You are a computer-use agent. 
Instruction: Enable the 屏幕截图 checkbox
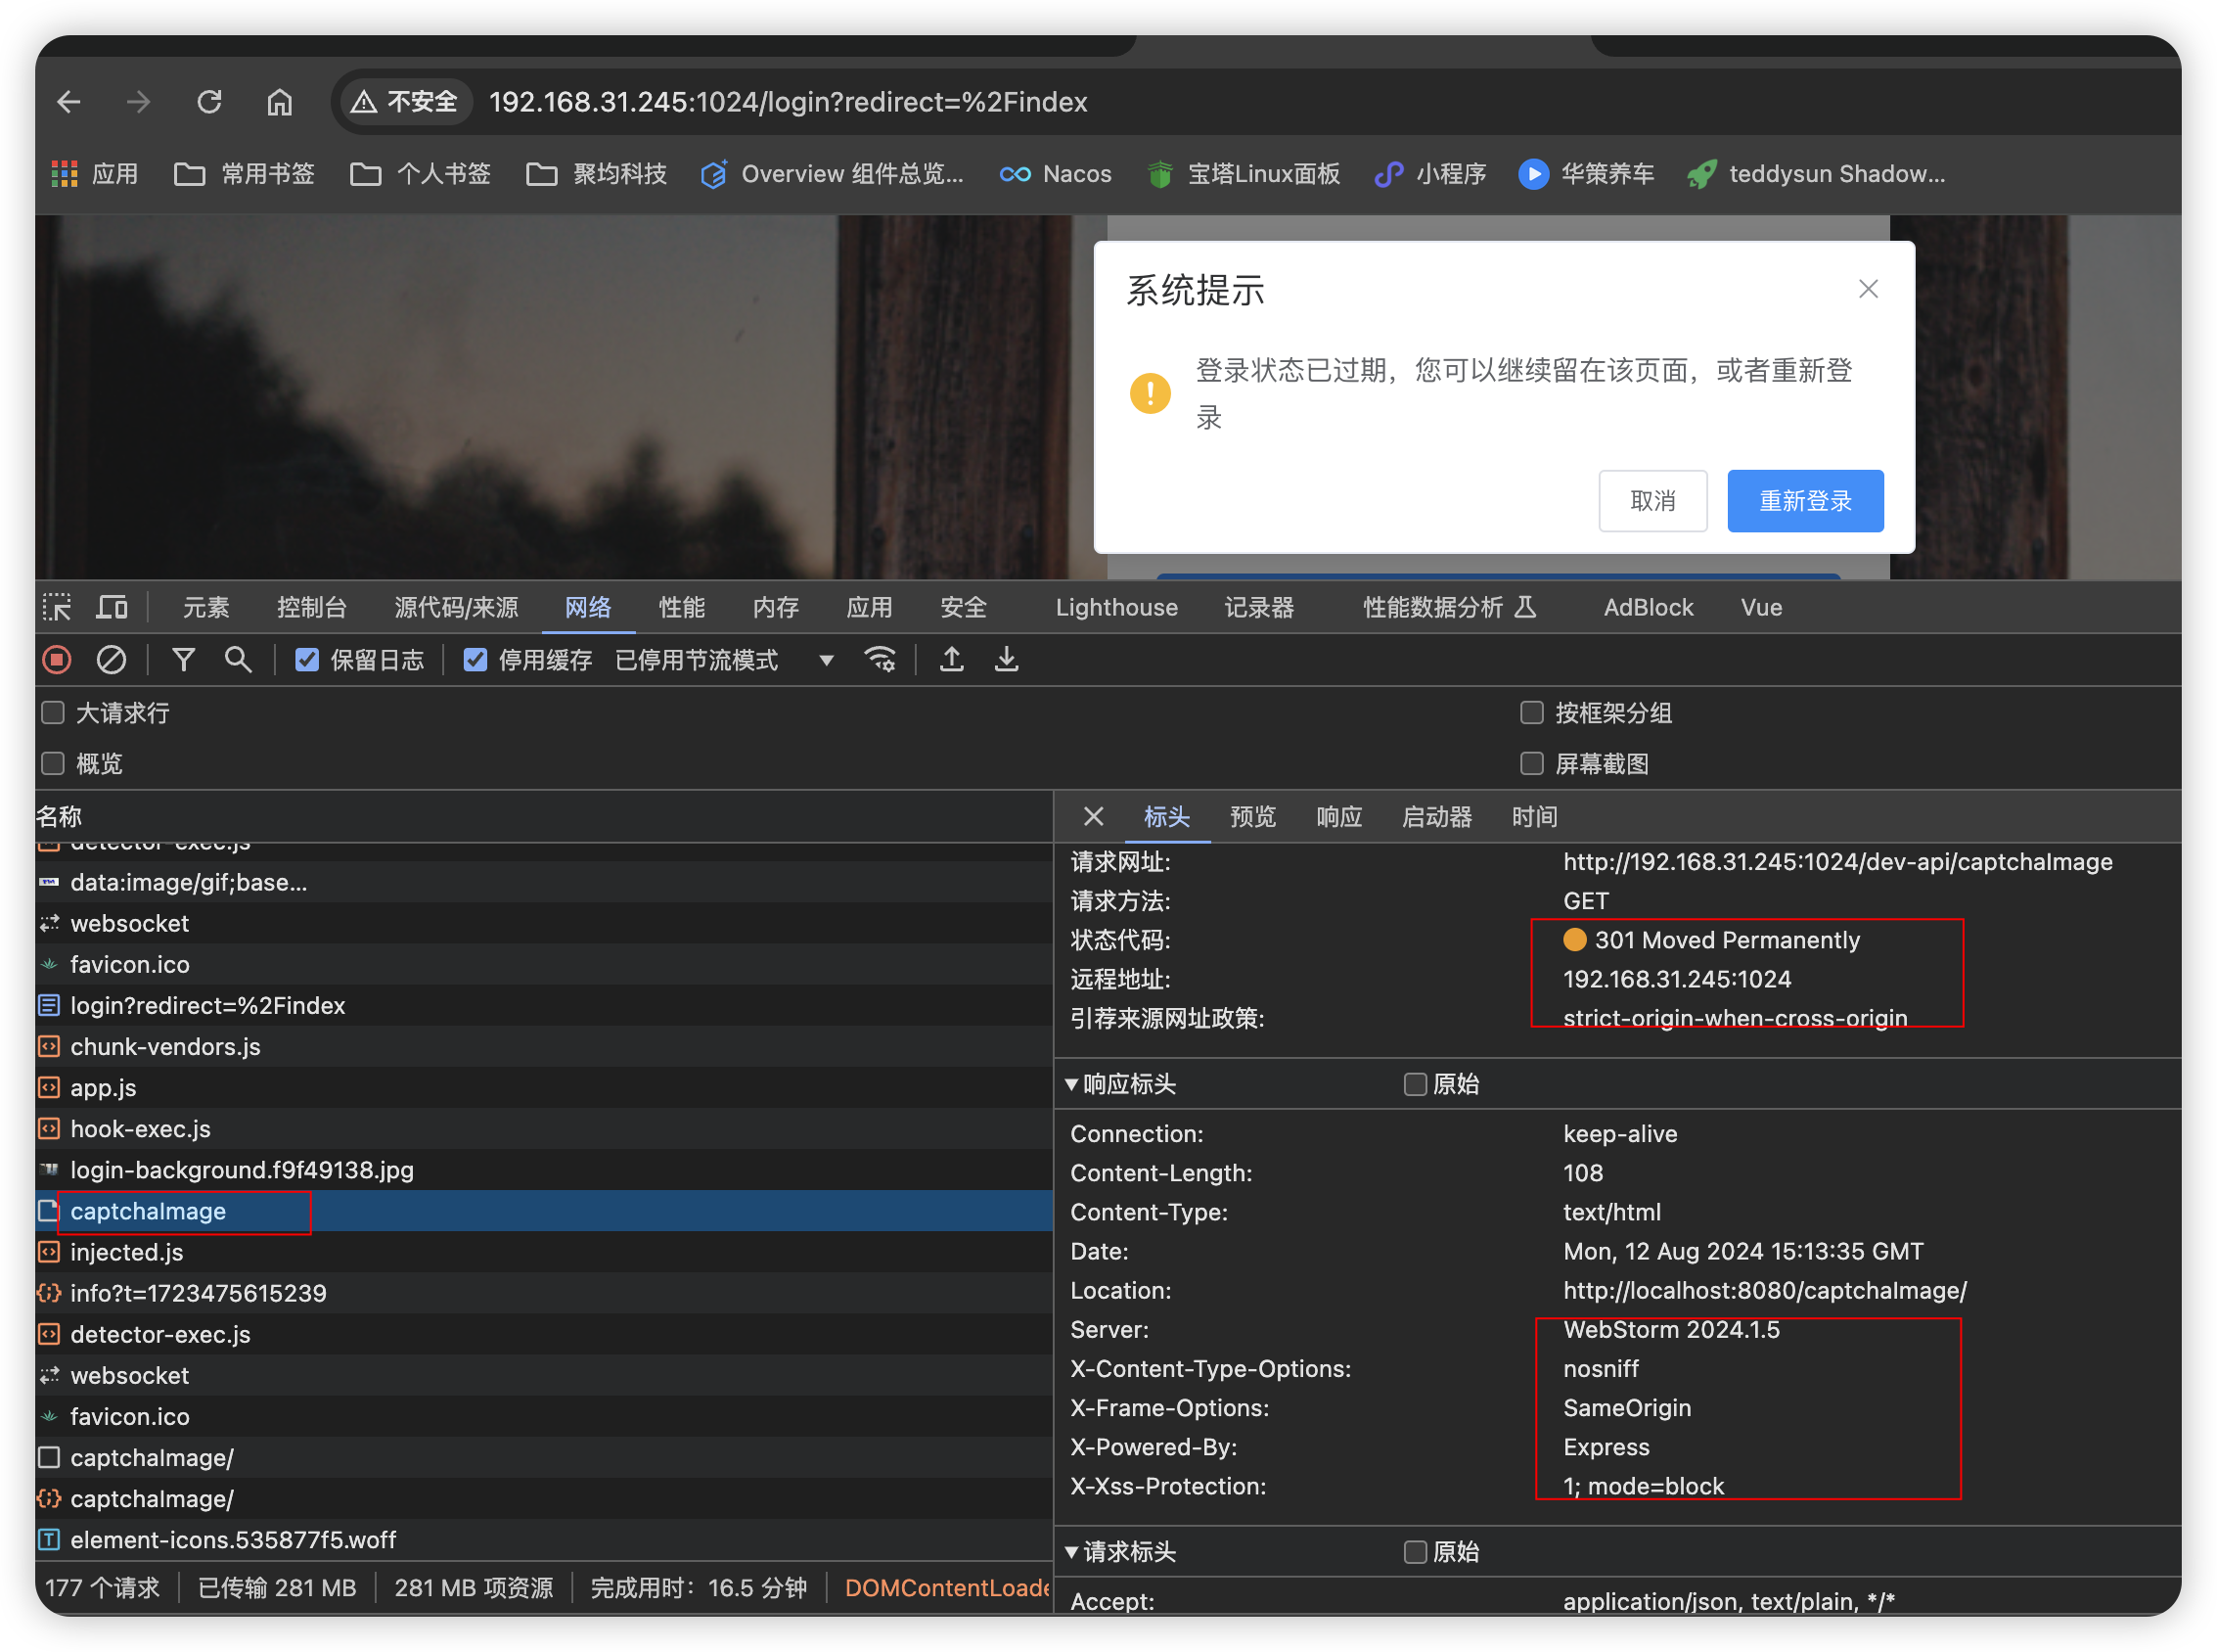1531,764
